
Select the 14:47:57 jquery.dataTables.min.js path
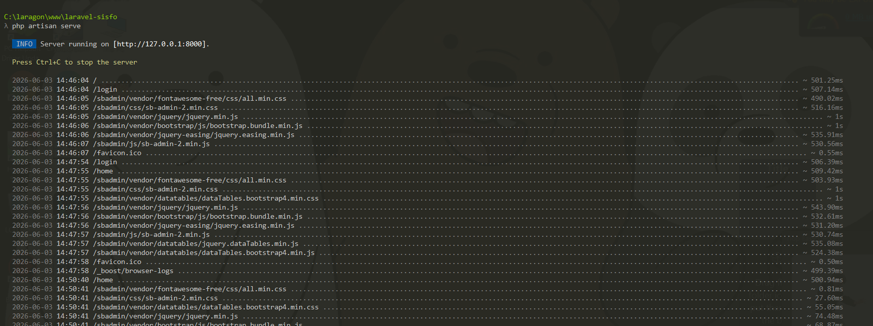pos(195,244)
